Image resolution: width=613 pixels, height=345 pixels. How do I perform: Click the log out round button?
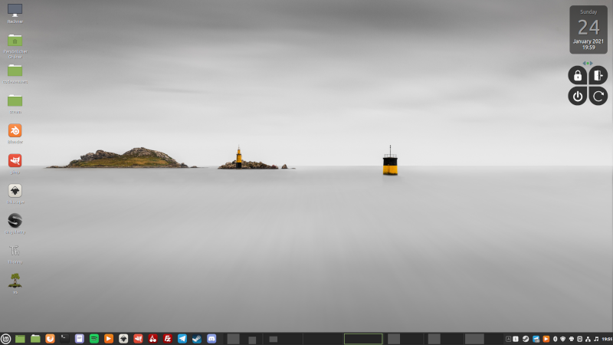[x=598, y=75]
